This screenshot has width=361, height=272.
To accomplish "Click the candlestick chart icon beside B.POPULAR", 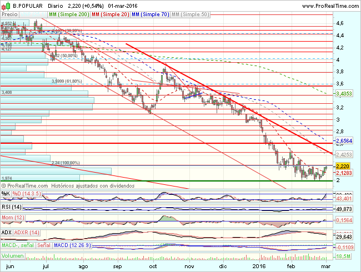I will point(6,6).
